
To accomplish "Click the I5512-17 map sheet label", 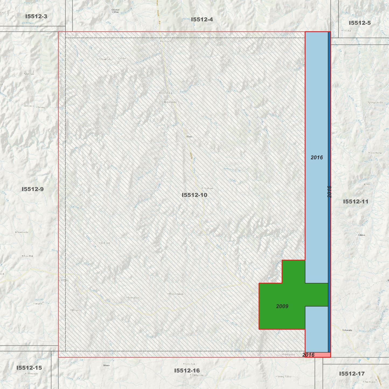I will tap(352, 374).
